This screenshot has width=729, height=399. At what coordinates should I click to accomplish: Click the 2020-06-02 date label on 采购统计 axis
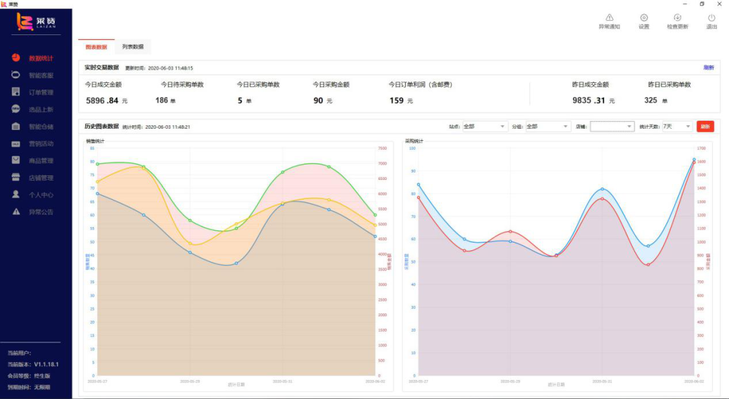(694, 381)
